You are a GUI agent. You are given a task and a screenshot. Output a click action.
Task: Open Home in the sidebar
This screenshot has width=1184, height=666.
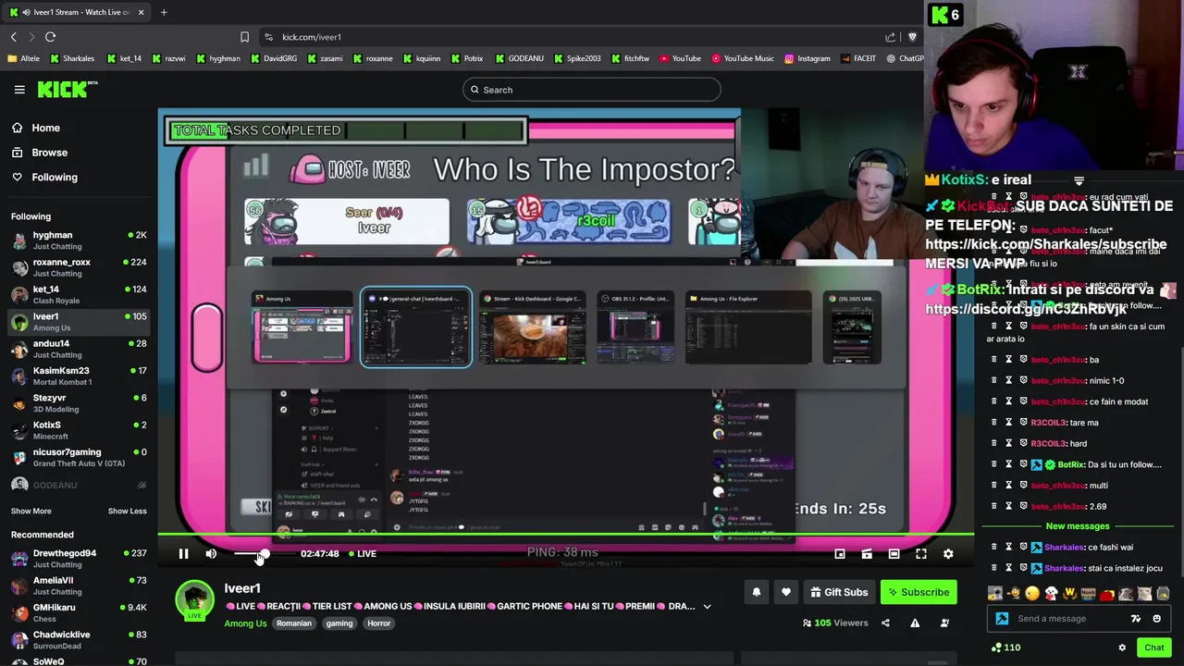[79, 128]
